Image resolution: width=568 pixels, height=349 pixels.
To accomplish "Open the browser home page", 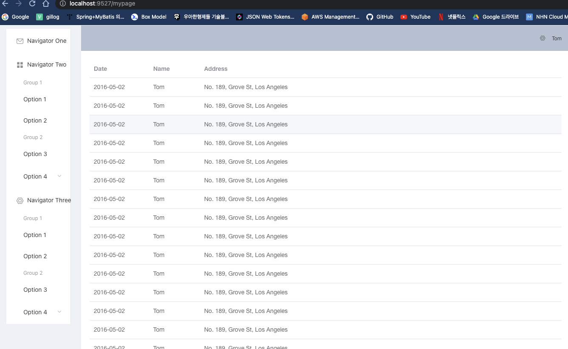I will [46, 3].
